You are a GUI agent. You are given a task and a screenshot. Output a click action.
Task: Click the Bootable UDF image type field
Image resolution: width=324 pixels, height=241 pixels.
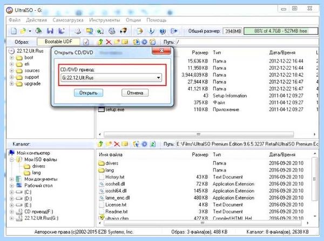pos(58,42)
